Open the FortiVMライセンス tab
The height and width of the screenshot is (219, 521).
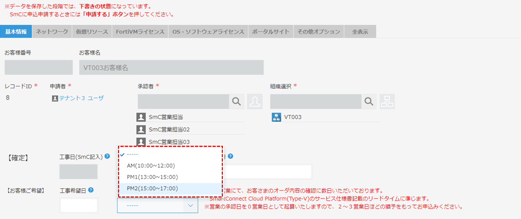(x=140, y=32)
